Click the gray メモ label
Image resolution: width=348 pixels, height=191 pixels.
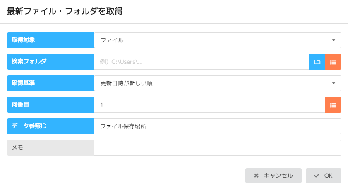(x=50, y=148)
